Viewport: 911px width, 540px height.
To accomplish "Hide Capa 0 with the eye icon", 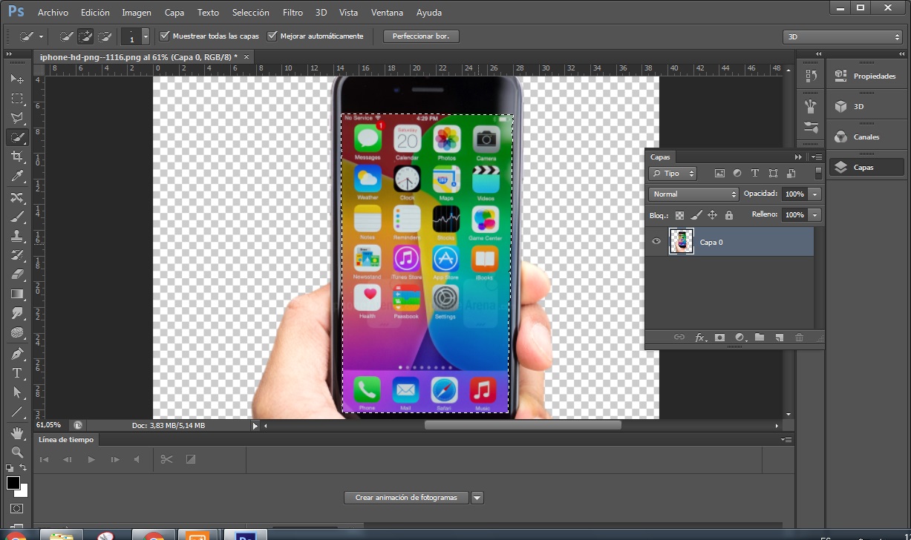I will tap(656, 242).
